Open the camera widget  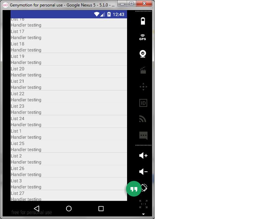pos(143,54)
